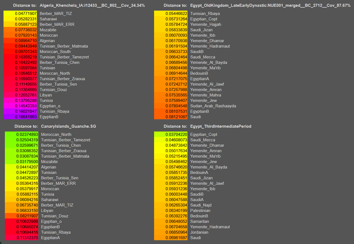Pick the distance value 0.04472897
354x244 pixels.
[x=22, y=173]
